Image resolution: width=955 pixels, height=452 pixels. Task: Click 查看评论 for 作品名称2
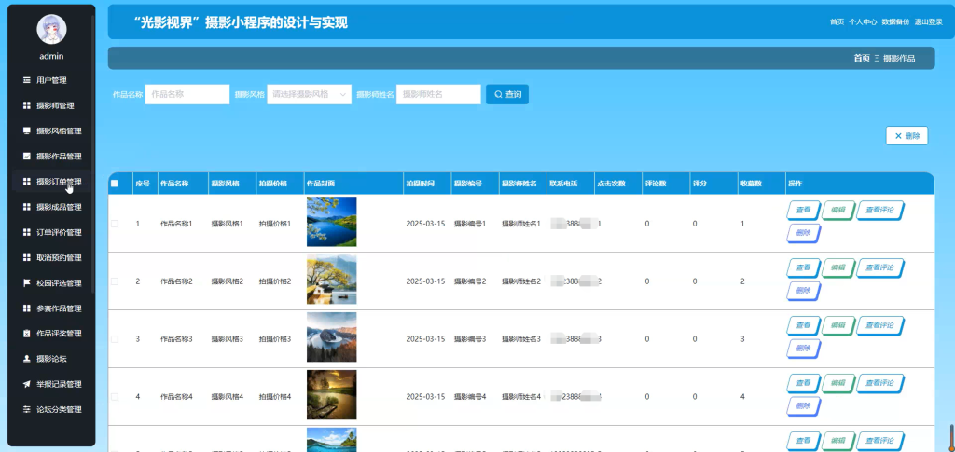click(x=879, y=267)
